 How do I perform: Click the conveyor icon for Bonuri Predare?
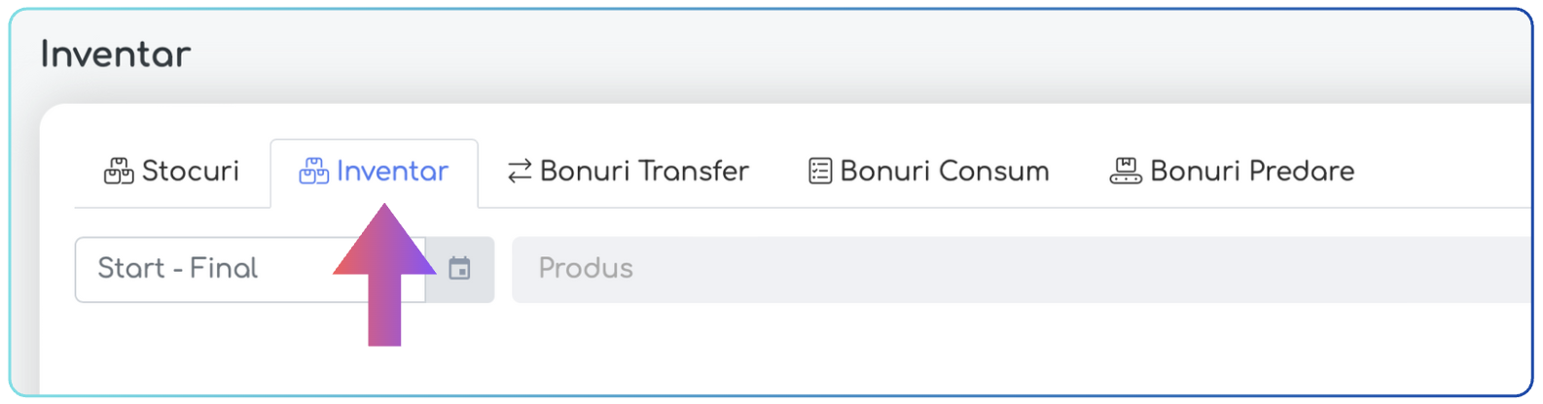[1126, 171]
